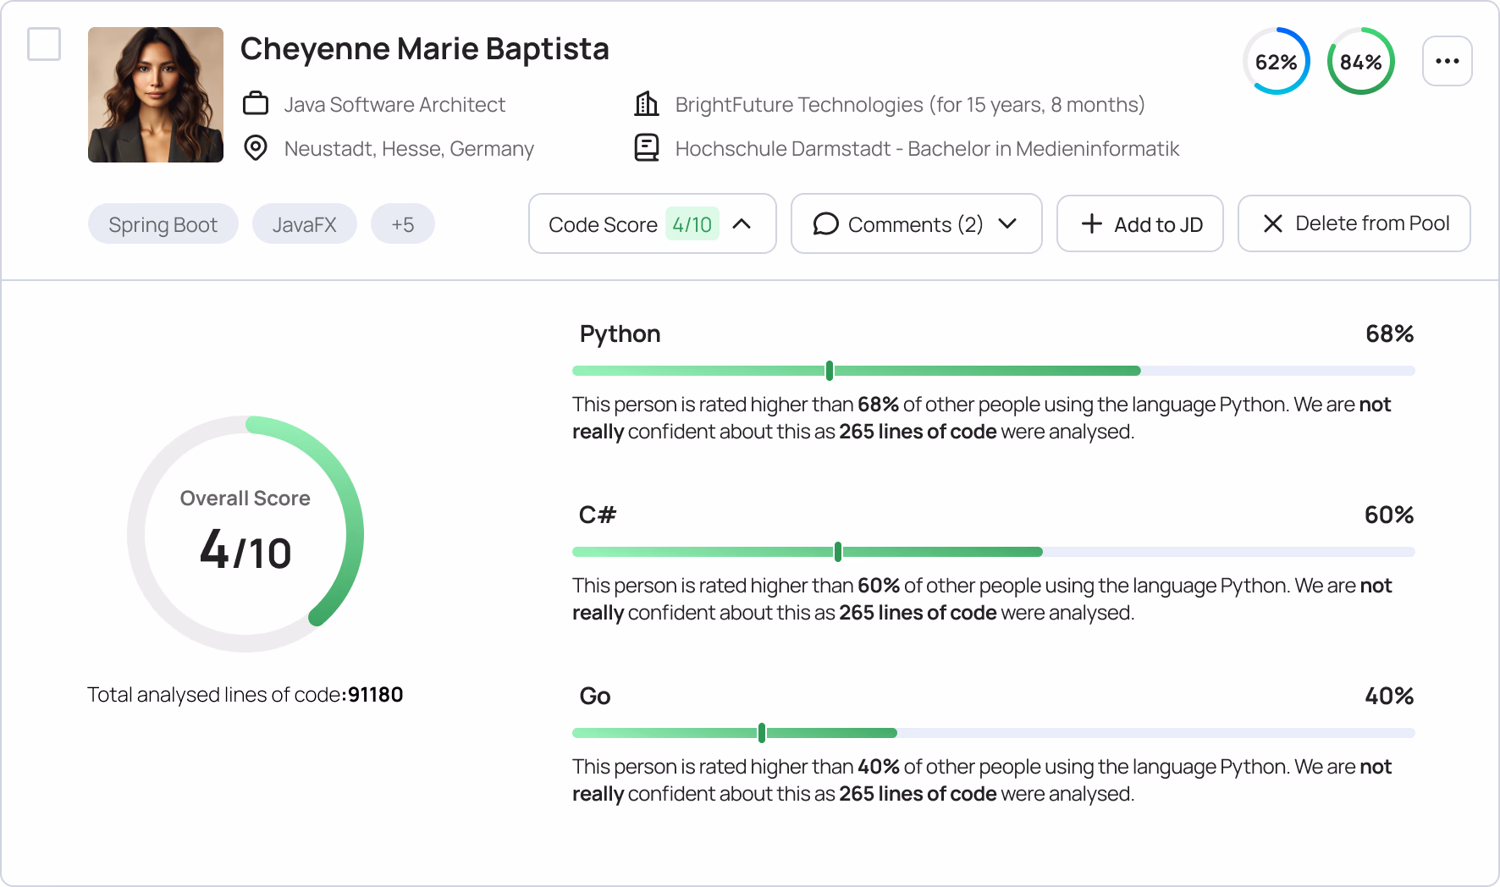Show the +5 hidden skills

402,224
